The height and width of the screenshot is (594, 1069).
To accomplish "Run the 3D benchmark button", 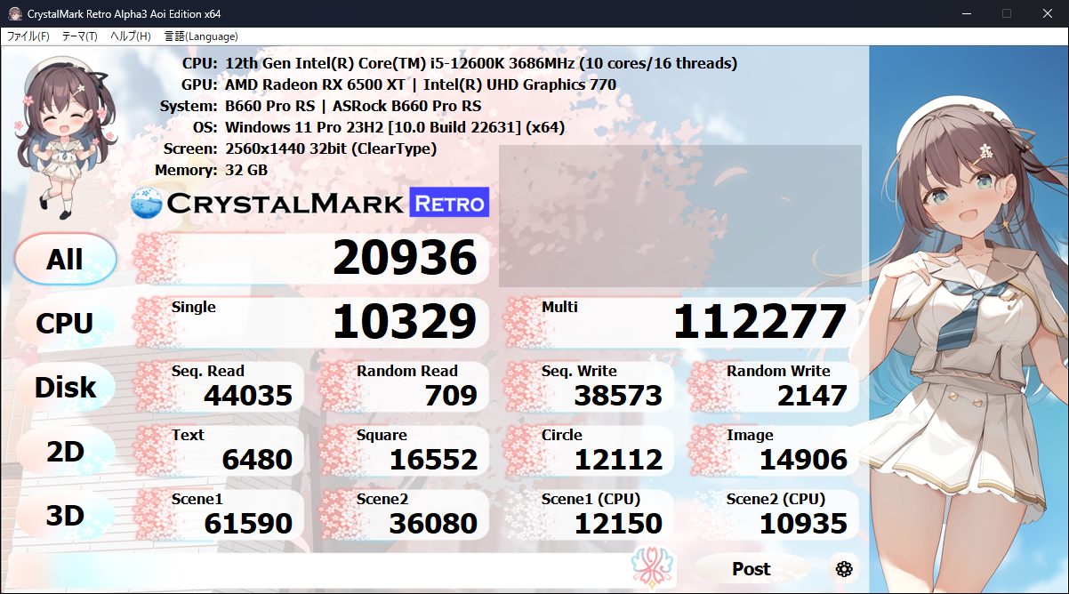I will click(x=65, y=516).
